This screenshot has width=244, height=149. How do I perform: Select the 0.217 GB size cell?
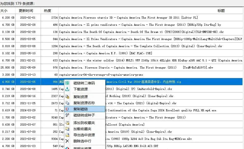pyautogui.click(x=8, y=132)
